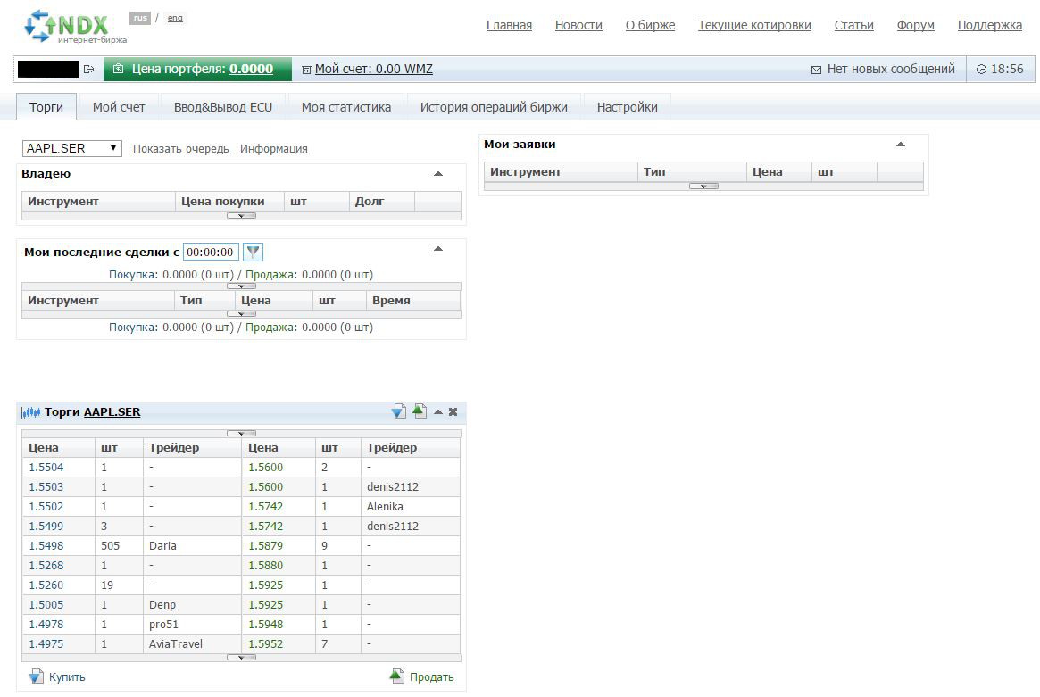1040x697 pixels.
Task: Click trader name Denp
Action: (x=162, y=605)
